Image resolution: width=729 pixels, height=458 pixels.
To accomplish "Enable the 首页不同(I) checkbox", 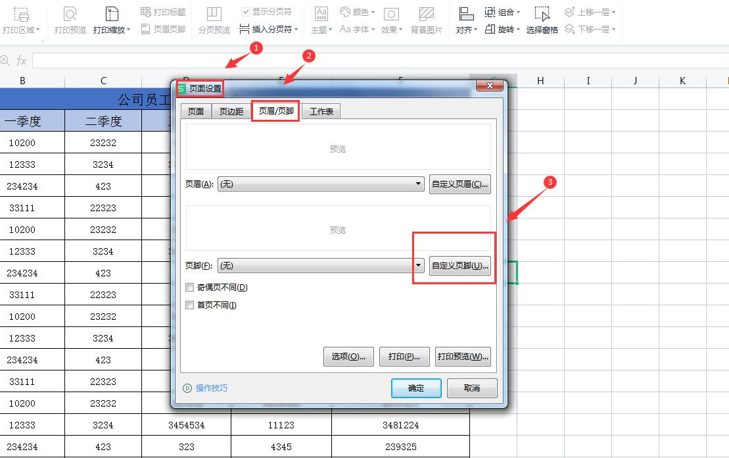I will 190,305.
